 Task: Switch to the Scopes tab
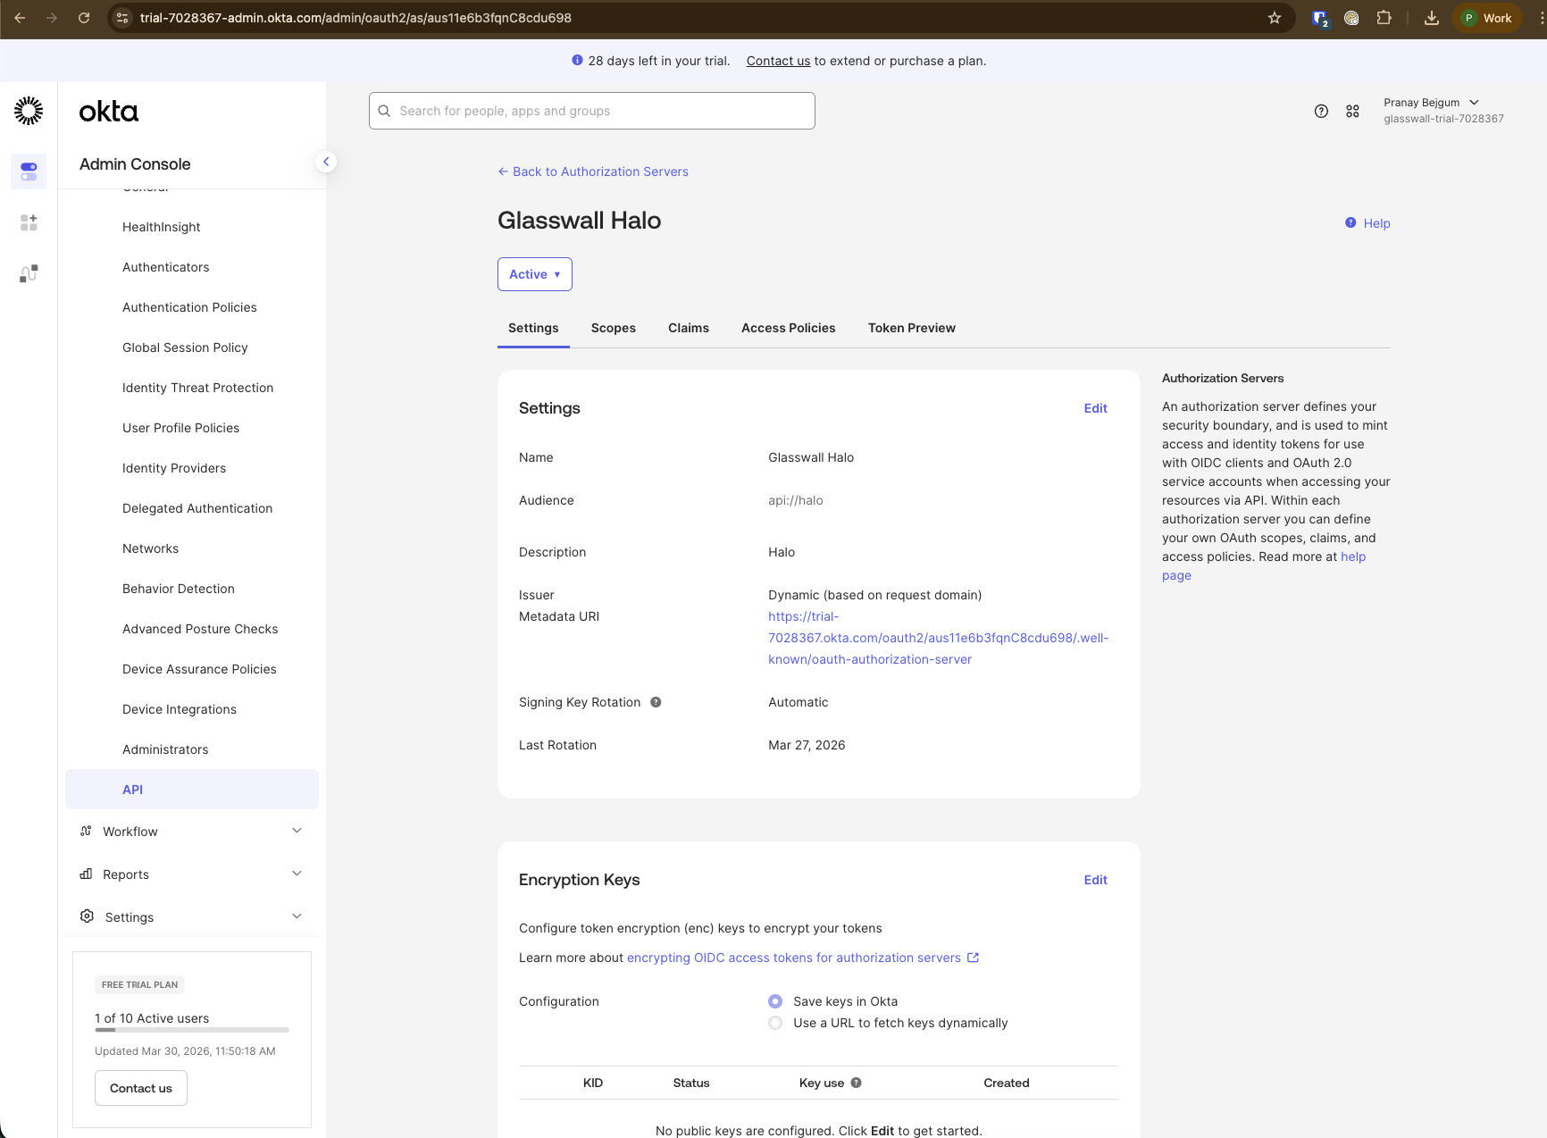[x=614, y=328]
